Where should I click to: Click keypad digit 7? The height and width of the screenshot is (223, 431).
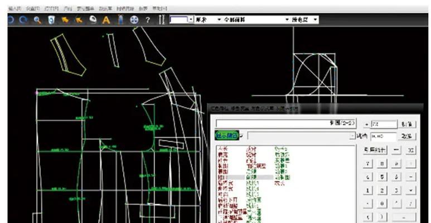tap(368, 164)
